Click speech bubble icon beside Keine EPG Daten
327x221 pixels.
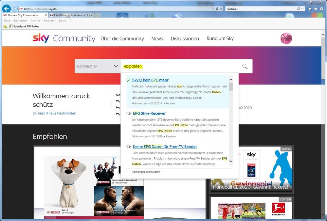click(x=129, y=147)
